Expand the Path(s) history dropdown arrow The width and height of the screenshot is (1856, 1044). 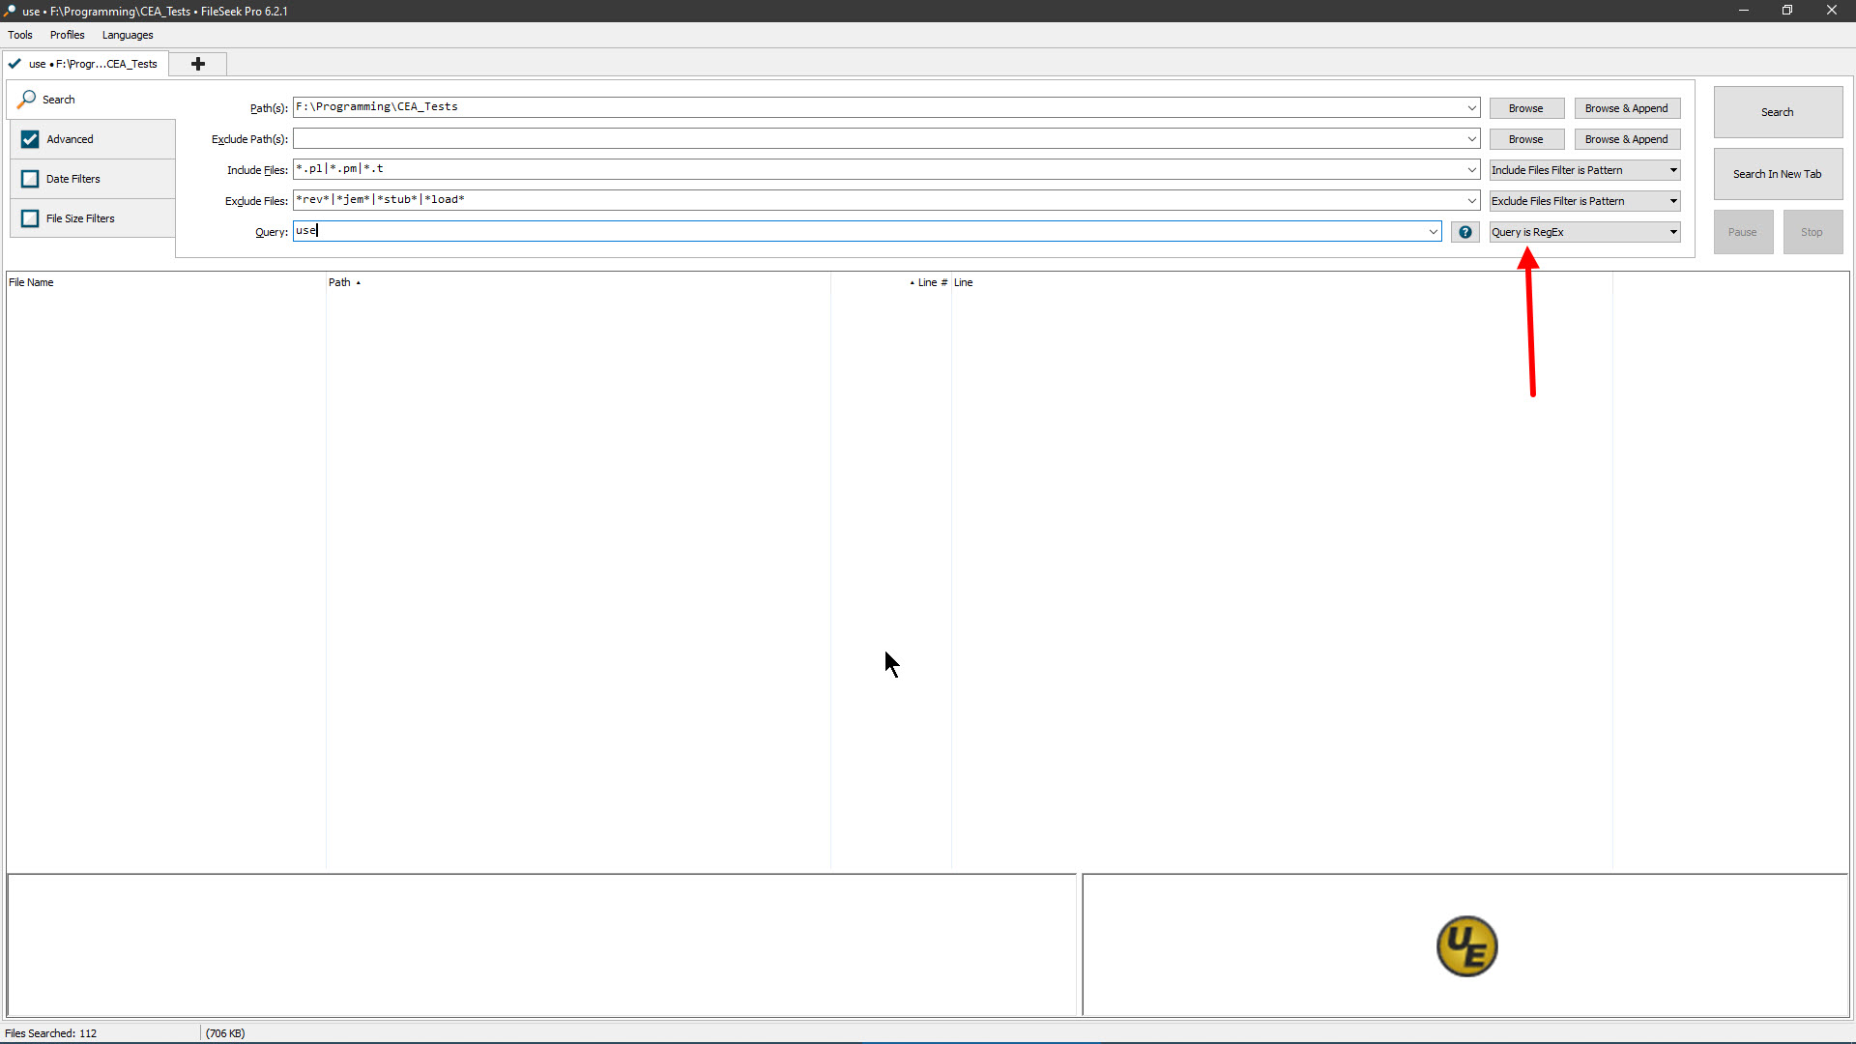(1471, 108)
